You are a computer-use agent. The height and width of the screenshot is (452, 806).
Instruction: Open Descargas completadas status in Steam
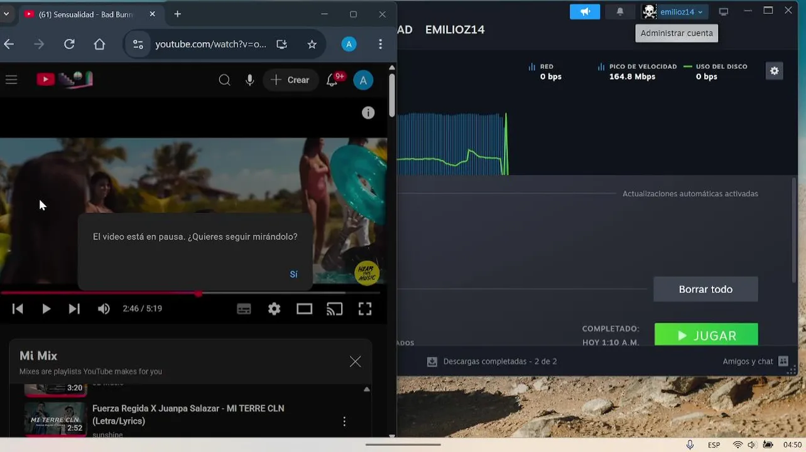tap(493, 362)
